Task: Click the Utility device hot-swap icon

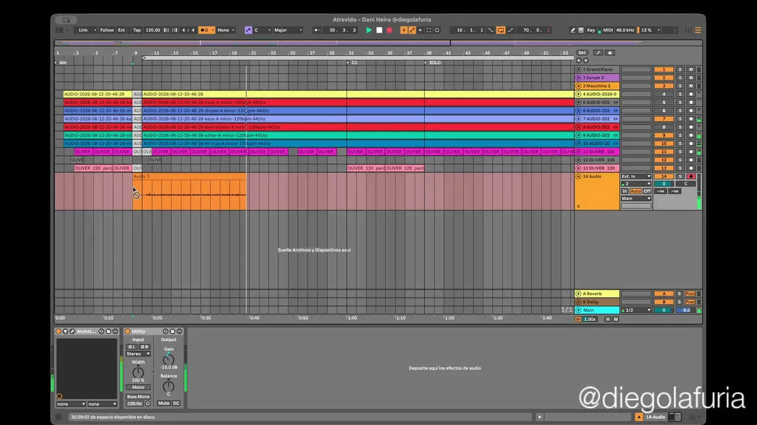Action: point(166,331)
